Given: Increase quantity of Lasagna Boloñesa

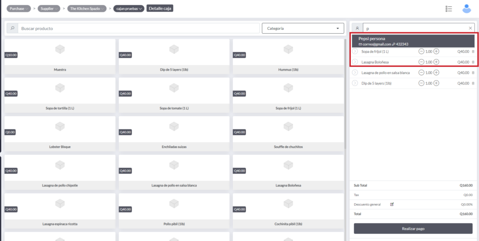Looking at the screenshot, I should (x=436, y=62).
